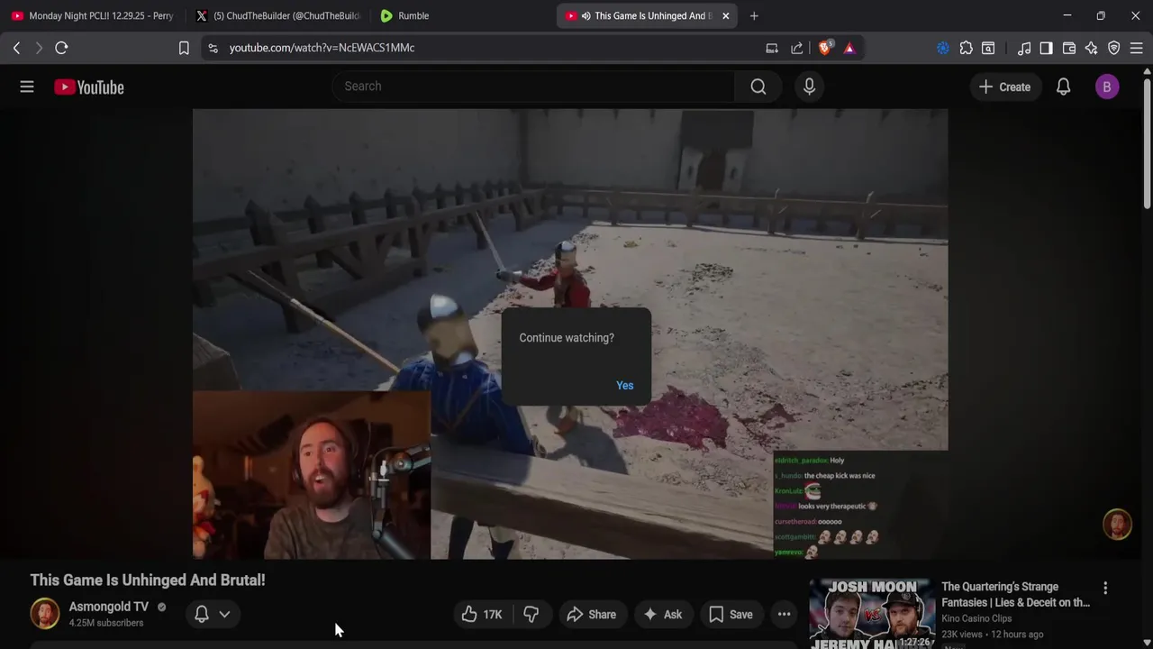Save the video to a playlist
This screenshot has width=1153, height=649.
click(x=731, y=614)
